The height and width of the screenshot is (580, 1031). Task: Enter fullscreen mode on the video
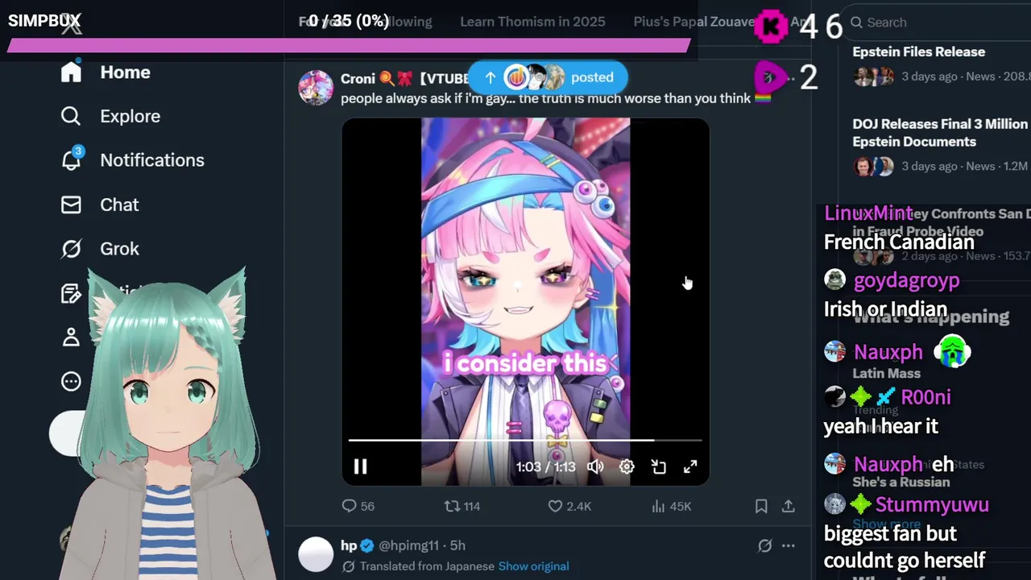(x=690, y=466)
